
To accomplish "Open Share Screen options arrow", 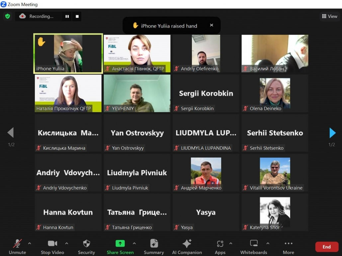I will [x=134, y=243].
